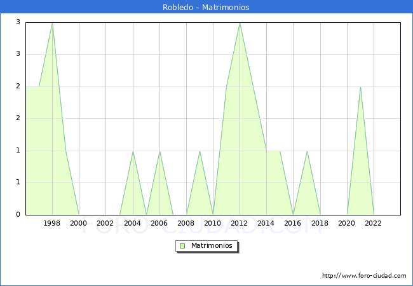Image resolution: width=413 pixels, height=286 pixels.
Task: Select the 2000 x-axis label
Action: click(79, 223)
